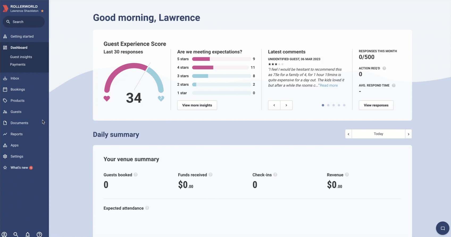451x237 pixels.
Task: Open the chat widget icon
Action: 442,228
